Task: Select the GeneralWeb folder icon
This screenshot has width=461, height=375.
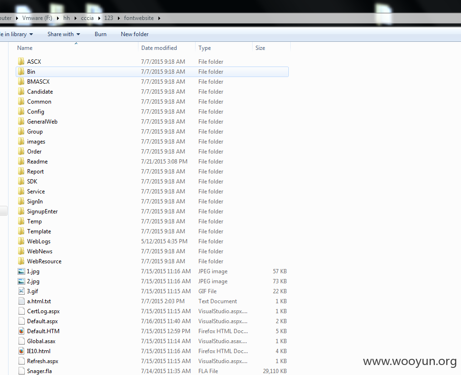Action: point(21,121)
